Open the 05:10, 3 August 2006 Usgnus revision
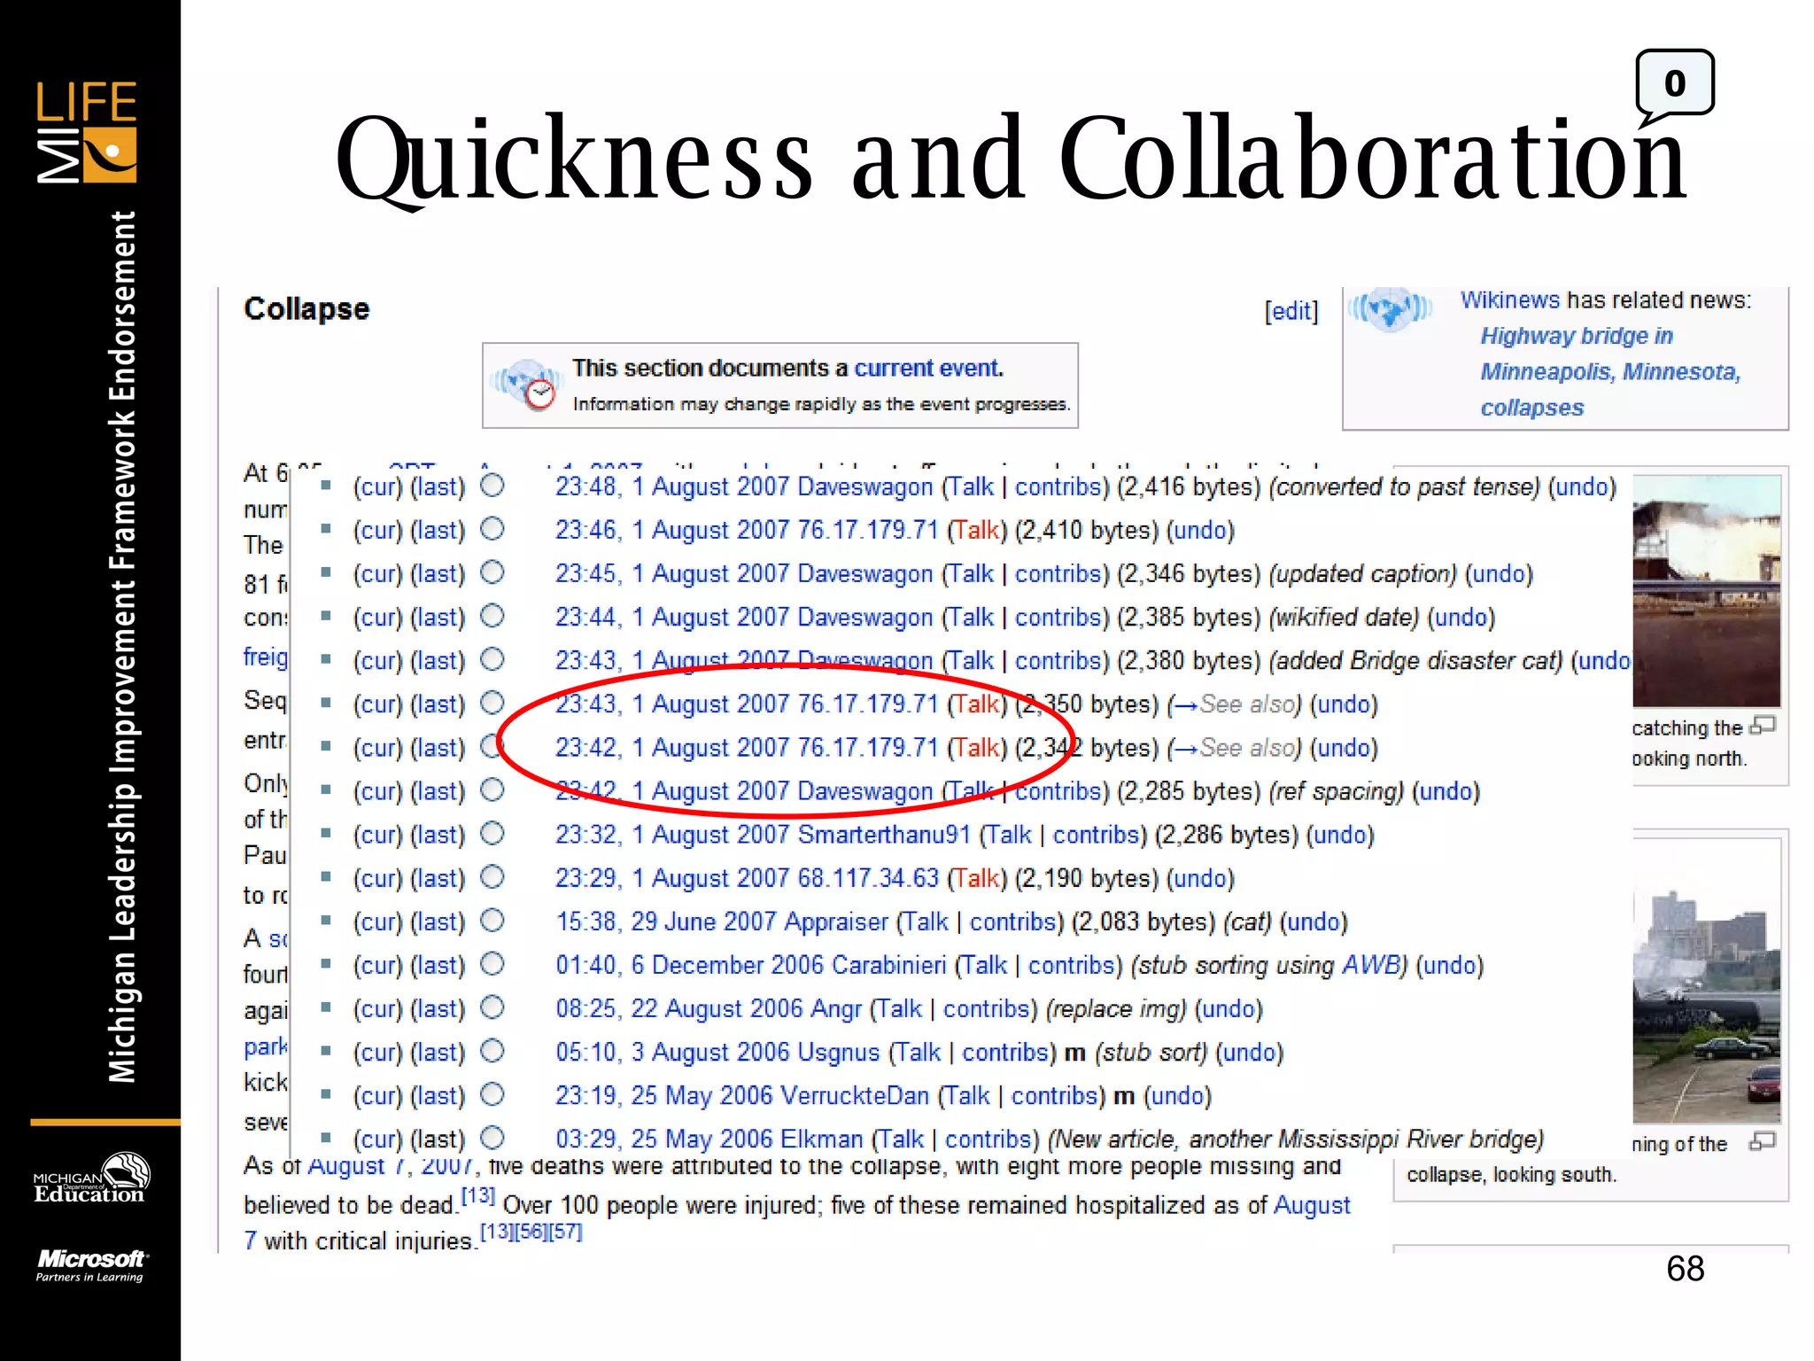 672,1052
